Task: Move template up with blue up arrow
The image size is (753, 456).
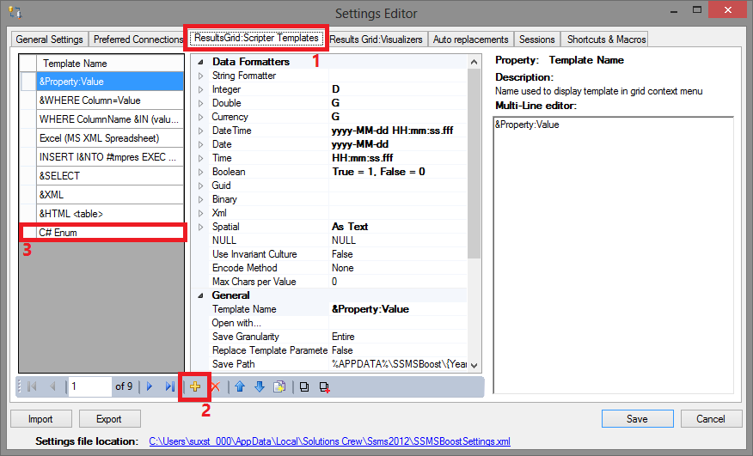Action: [x=242, y=386]
